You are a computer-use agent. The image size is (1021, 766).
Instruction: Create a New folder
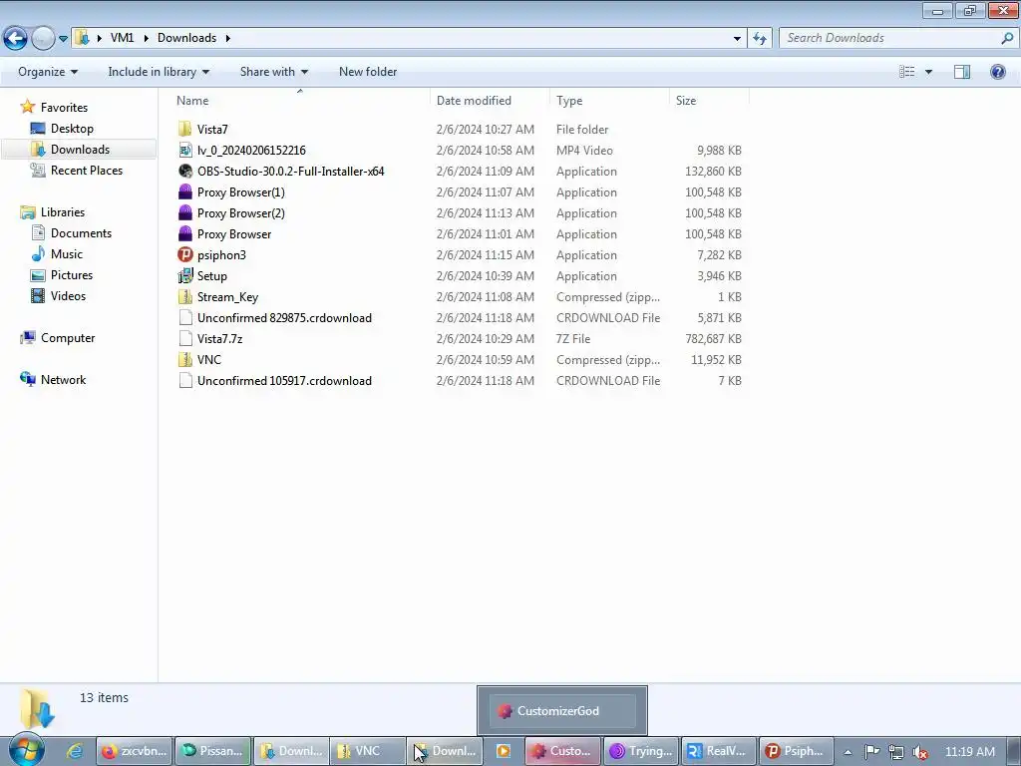368,72
